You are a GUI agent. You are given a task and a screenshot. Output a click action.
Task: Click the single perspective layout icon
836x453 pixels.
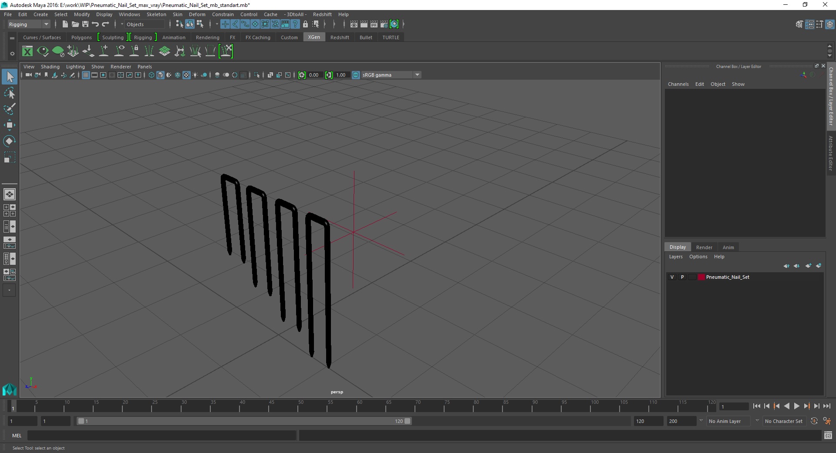pyautogui.click(x=10, y=194)
